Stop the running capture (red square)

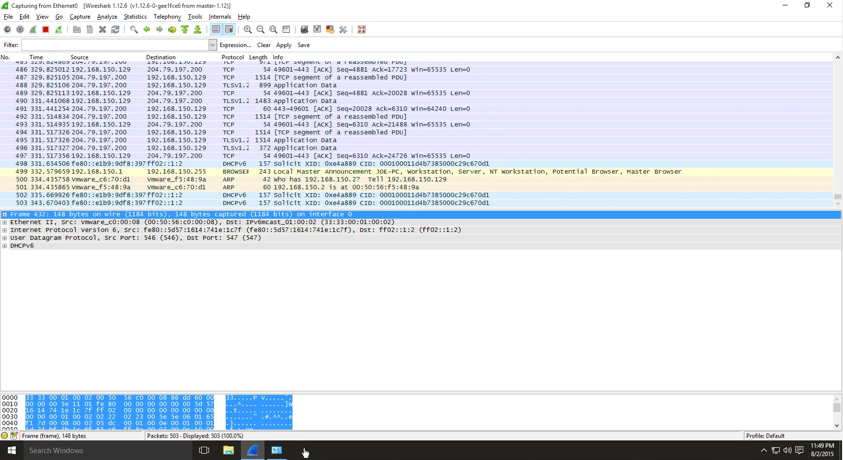pyautogui.click(x=46, y=29)
